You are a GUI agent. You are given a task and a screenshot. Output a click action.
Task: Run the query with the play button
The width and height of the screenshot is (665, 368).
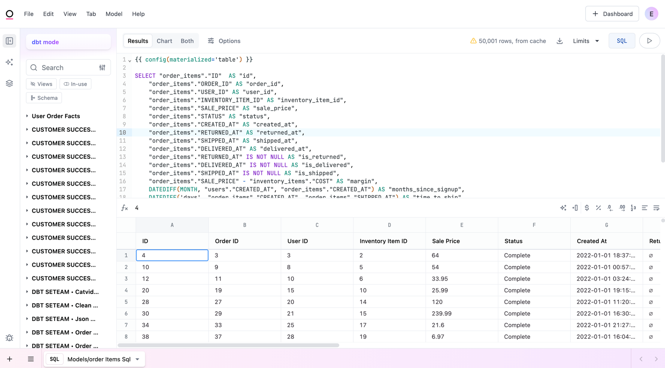point(649,41)
